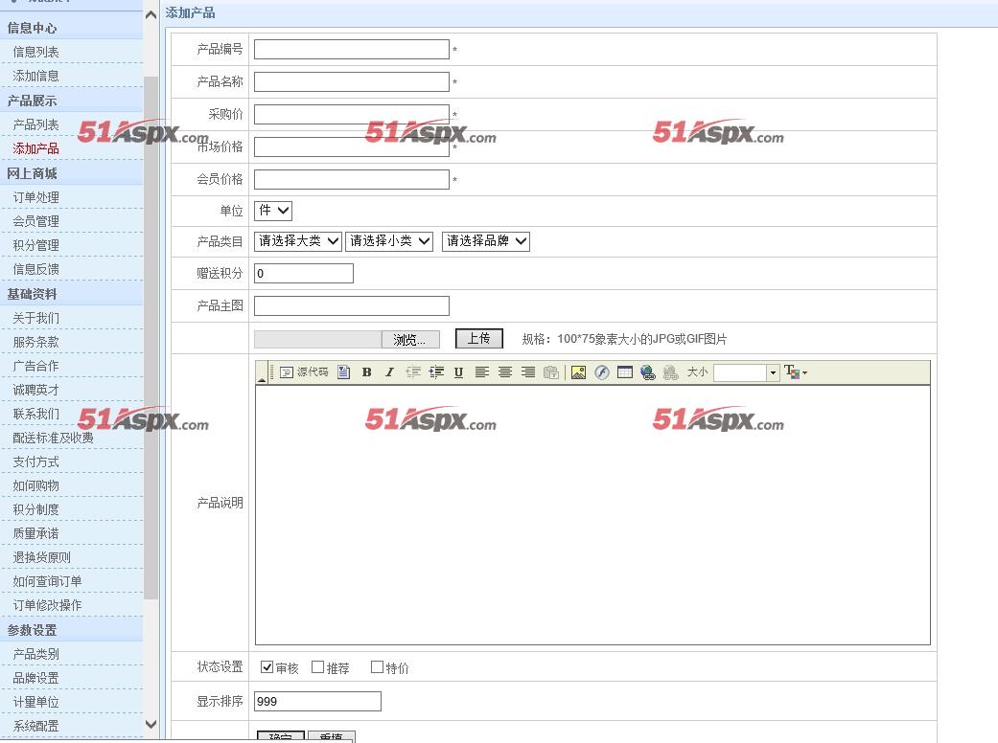Open the 请选择大类 category dropdown
998x743 pixels.
coord(298,241)
